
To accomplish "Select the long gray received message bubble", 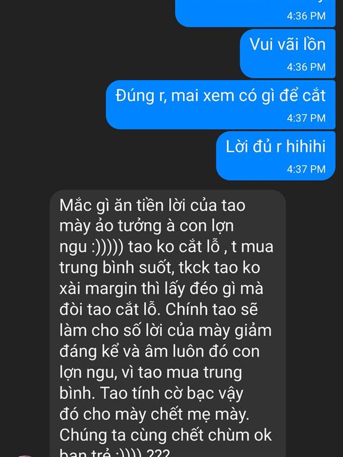I will (167, 323).
